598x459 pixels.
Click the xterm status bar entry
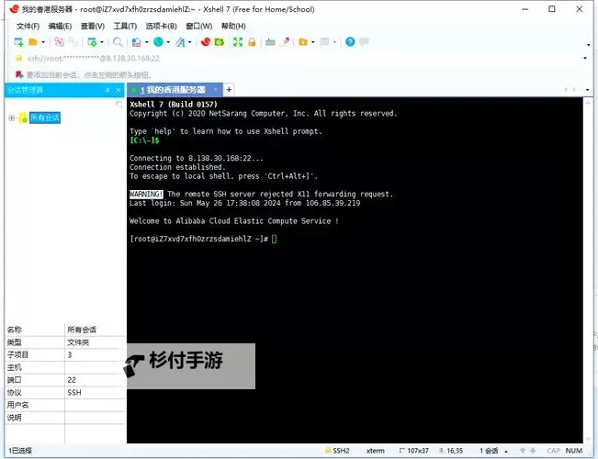point(376,451)
